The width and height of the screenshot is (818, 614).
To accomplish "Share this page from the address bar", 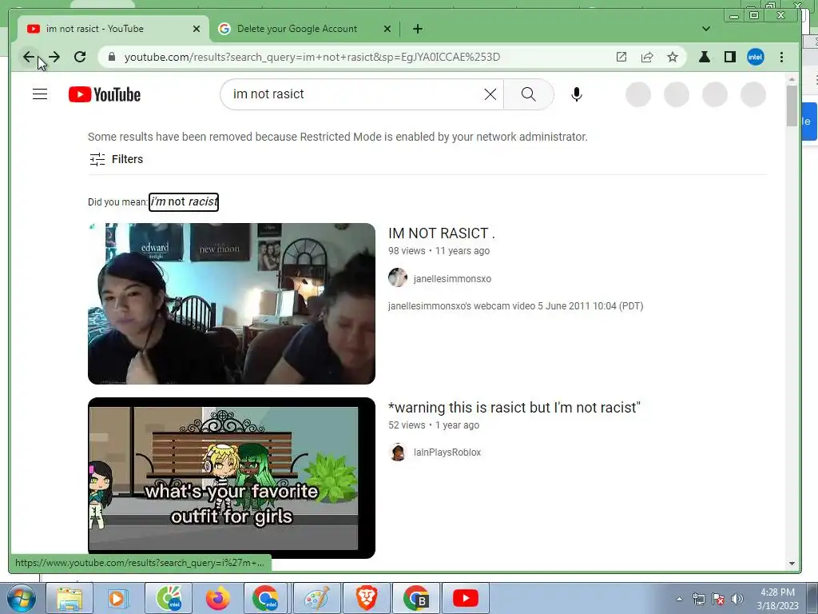I will pyautogui.click(x=647, y=57).
